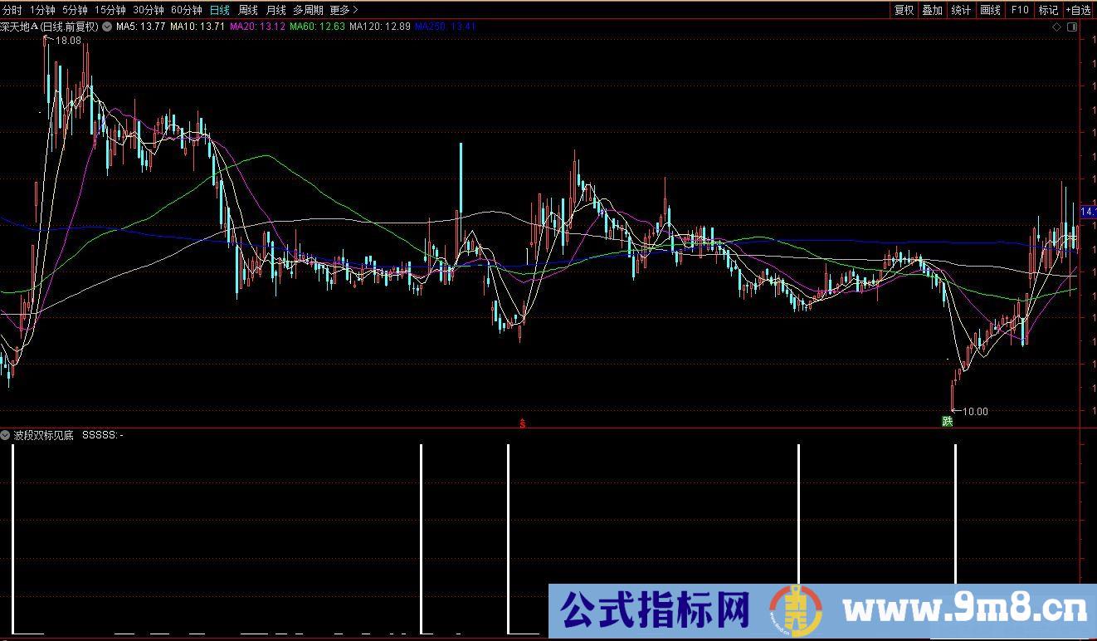Activate the 画线 drawing tool button
The width and height of the screenshot is (1097, 641).
point(991,10)
